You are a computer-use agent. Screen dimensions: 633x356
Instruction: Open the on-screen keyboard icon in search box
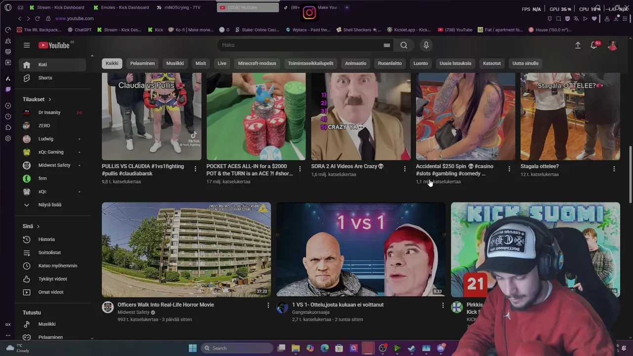tap(387, 45)
